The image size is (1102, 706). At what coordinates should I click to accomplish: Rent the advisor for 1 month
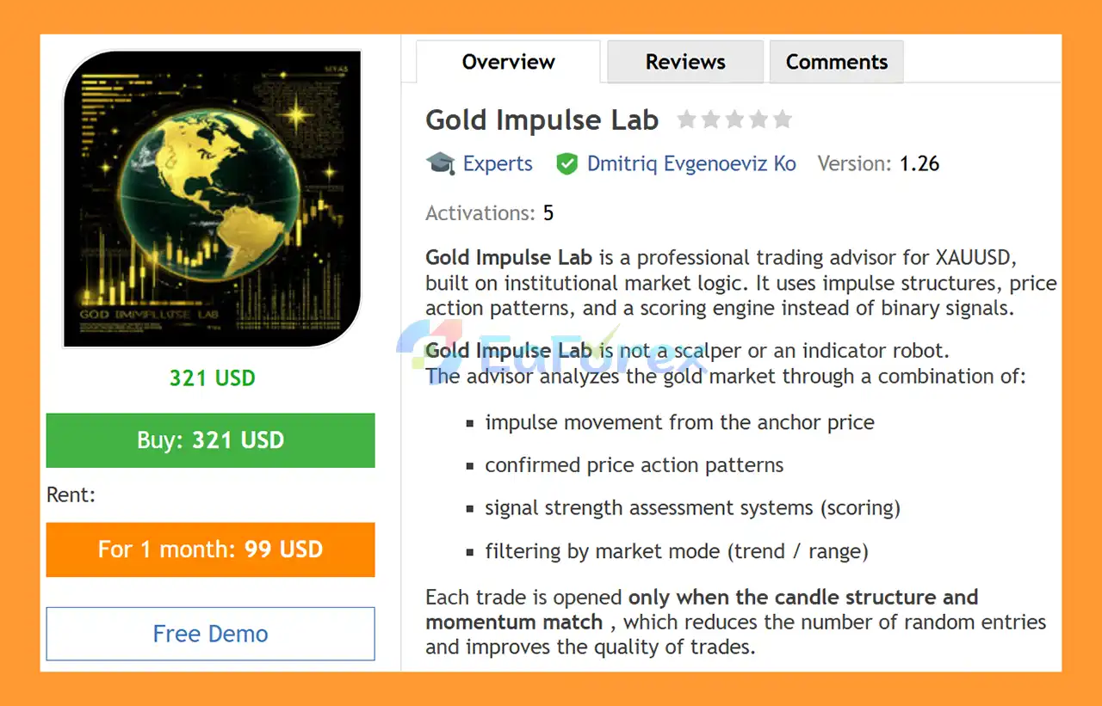210,549
